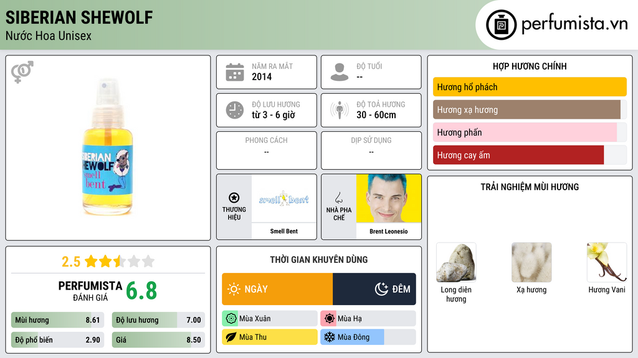Viewport: 638px width, 358px height.
Task: Click the SIBERIAN SHEWOLF title
Action: [x=79, y=17]
